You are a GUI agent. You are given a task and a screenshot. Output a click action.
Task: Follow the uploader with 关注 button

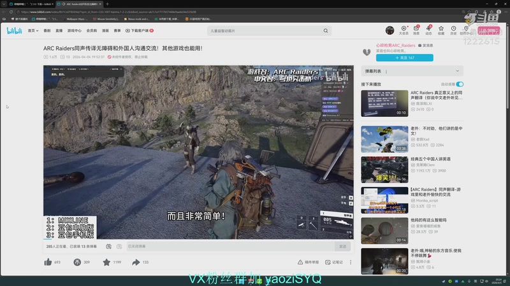405,58
